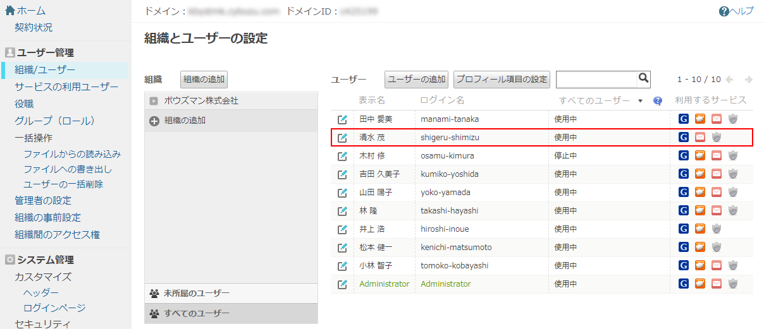Open セキュリティ in the sidebar

click(43, 324)
